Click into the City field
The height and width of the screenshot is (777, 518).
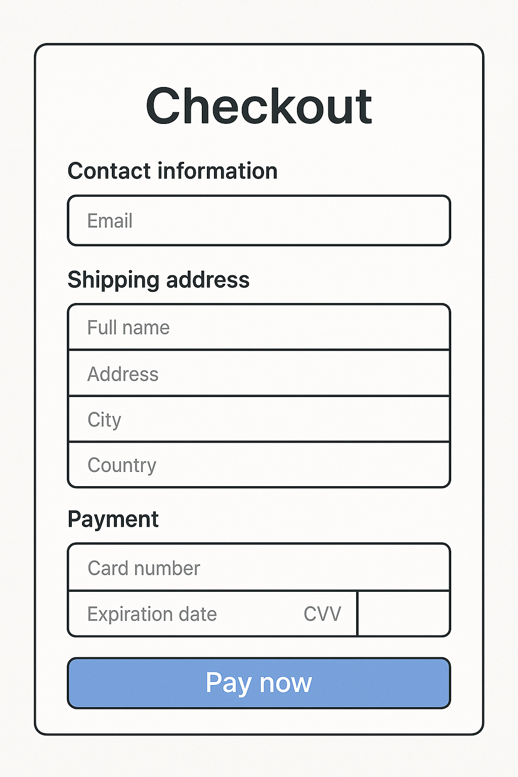tap(259, 419)
